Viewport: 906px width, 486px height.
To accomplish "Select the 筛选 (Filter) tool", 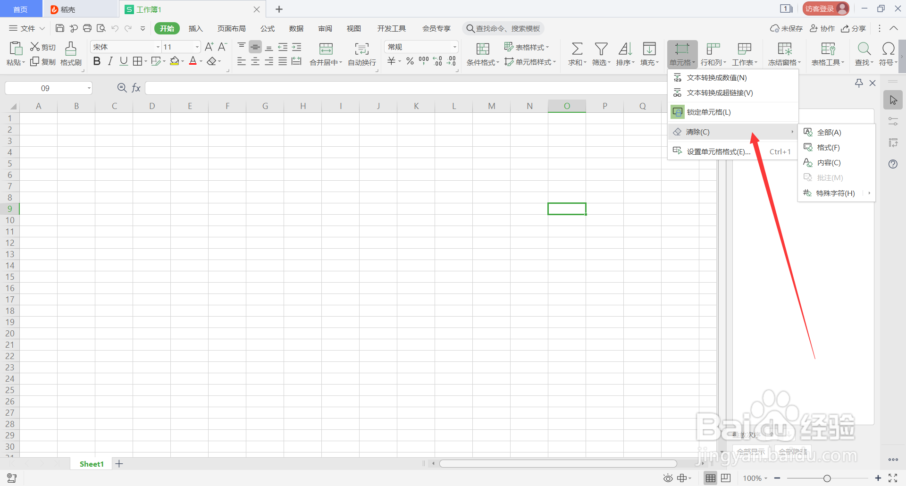I will coord(601,53).
